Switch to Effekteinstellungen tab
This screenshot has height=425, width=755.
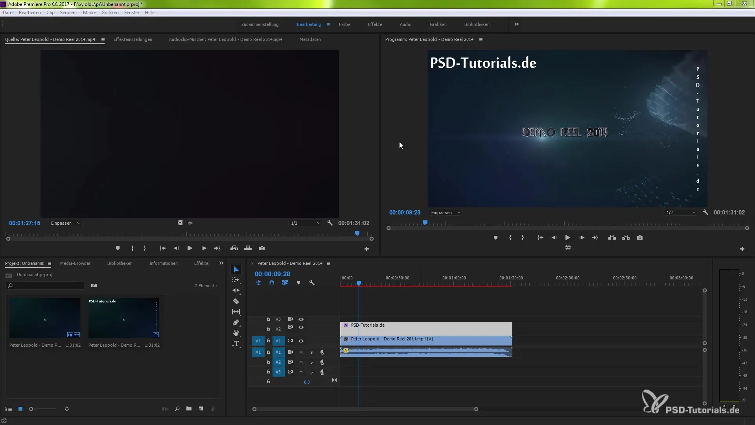click(x=133, y=39)
